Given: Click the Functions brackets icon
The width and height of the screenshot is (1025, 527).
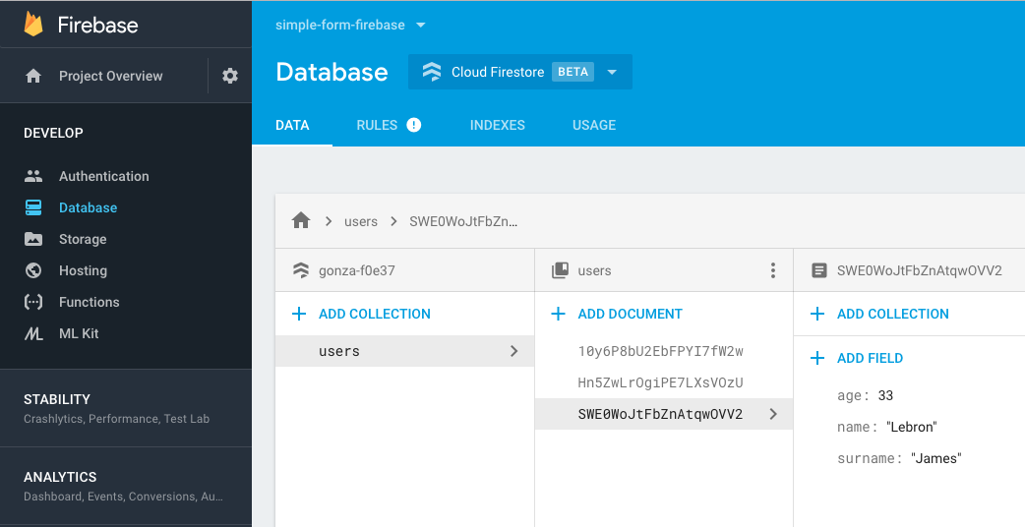Looking at the screenshot, I should pyautogui.click(x=33, y=302).
